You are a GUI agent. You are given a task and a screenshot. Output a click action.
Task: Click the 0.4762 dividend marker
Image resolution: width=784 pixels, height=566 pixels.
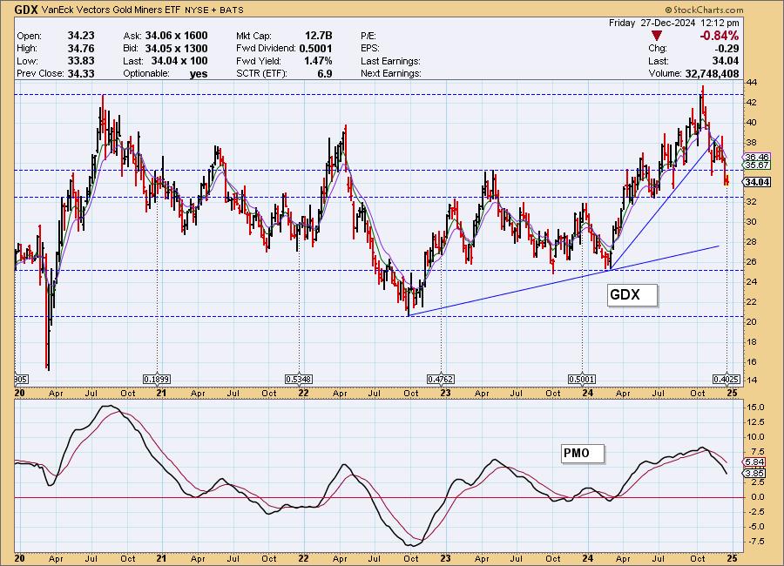pyautogui.click(x=441, y=380)
